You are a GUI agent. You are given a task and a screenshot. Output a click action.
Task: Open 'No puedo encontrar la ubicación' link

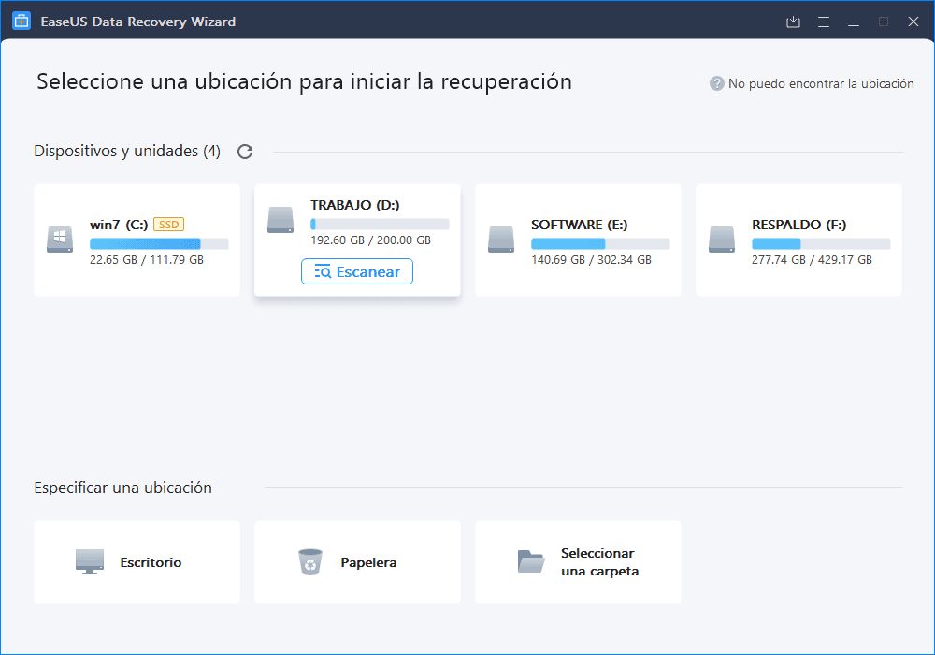[x=821, y=83]
